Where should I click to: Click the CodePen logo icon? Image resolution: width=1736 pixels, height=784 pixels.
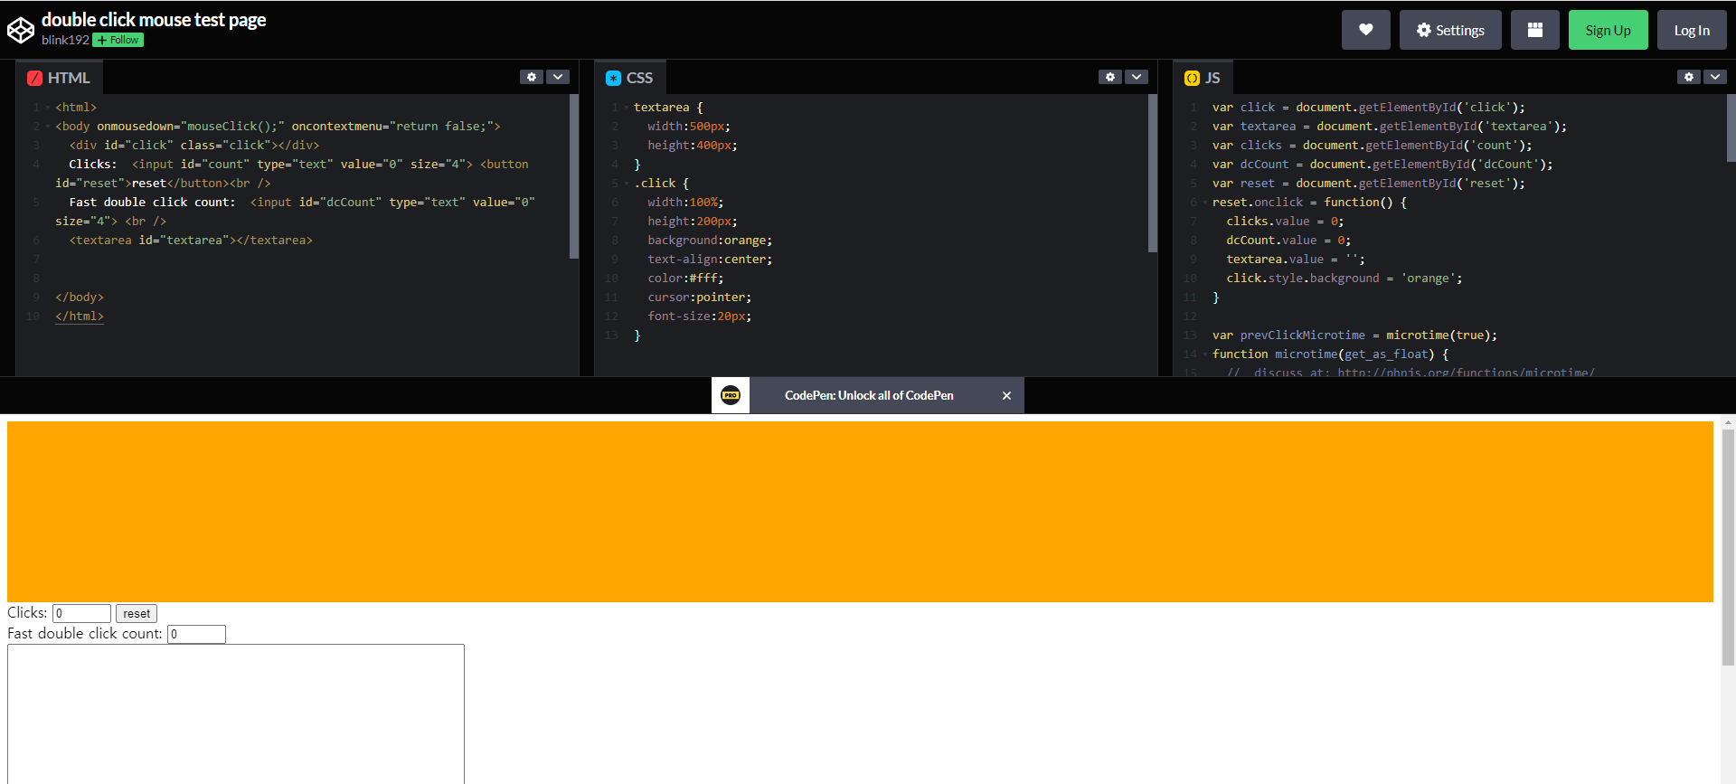[x=21, y=30]
